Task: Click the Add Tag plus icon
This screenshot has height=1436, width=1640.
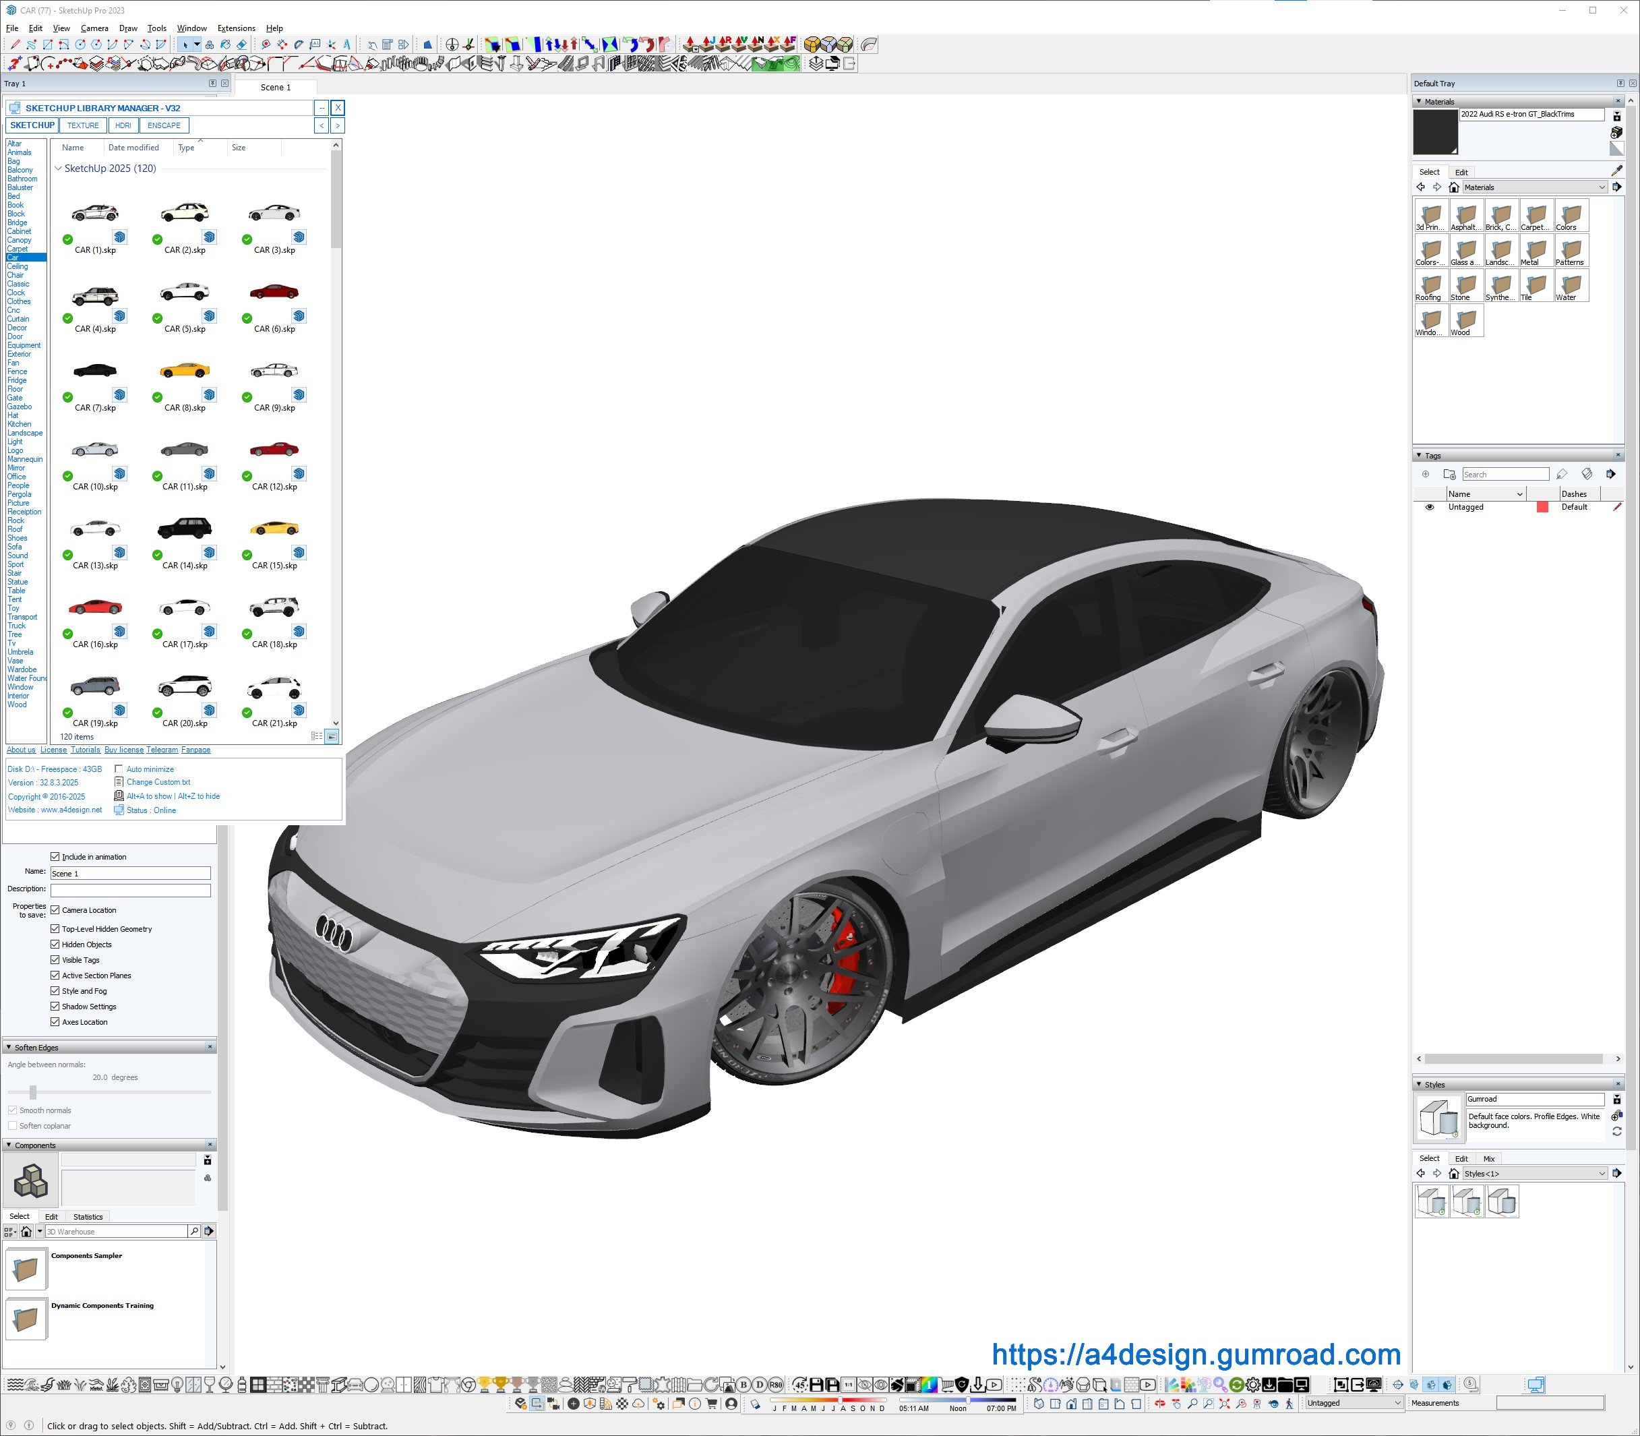Action: [1425, 475]
